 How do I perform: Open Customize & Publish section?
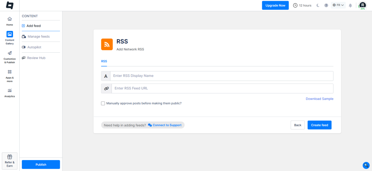coord(9,53)
